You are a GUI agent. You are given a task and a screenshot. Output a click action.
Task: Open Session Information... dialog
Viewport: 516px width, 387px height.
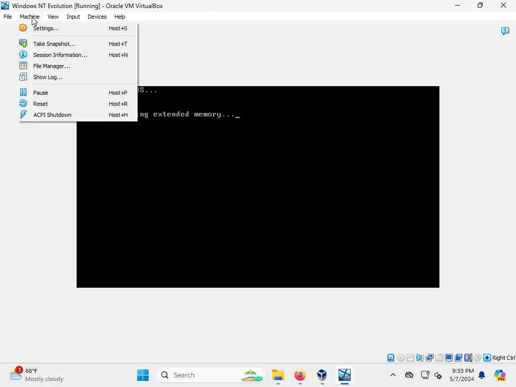(x=78, y=55)
